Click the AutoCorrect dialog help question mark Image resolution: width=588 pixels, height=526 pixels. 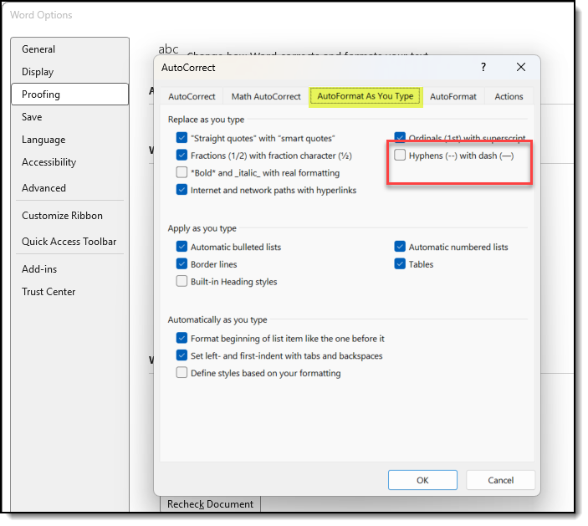coord(483,68)
